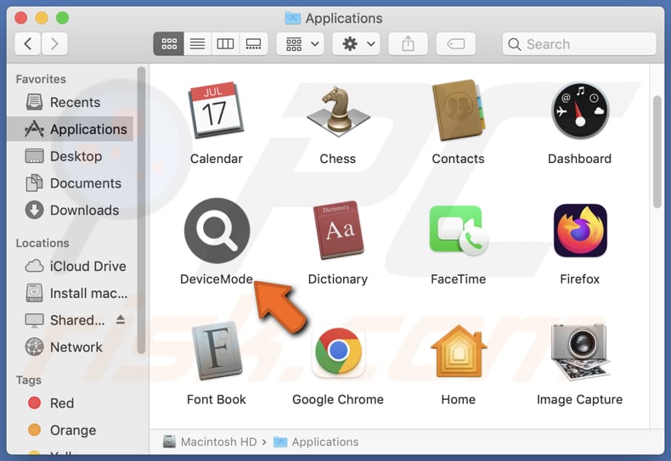671x461 pixels.
Task: Click the Share toolbar button
Action: pos(408,43)
